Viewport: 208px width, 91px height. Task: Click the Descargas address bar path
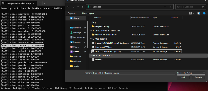97,7
